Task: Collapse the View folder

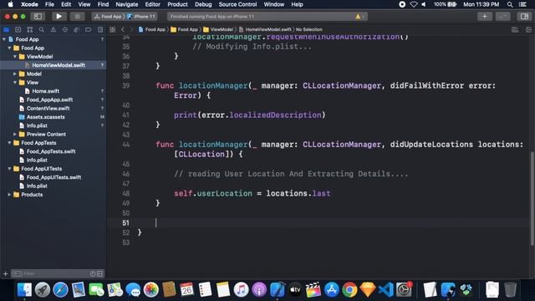Action: [15, 83]
